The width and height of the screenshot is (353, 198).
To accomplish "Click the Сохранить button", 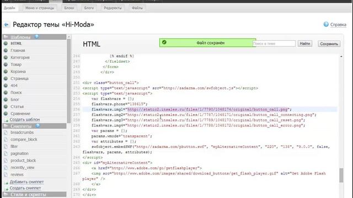I will (x=329, y=44).
